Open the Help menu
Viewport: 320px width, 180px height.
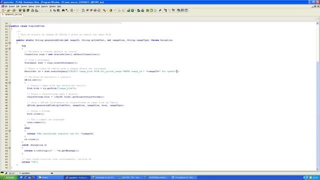[x=59, y=6]
